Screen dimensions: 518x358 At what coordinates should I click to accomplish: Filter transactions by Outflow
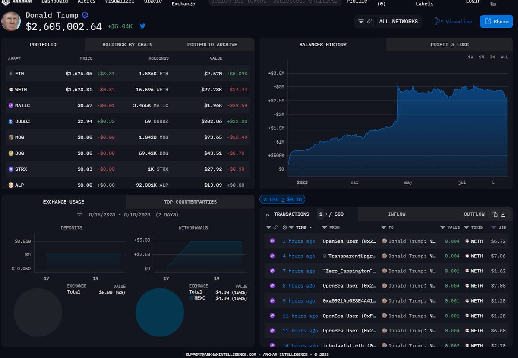pos(474,214)
